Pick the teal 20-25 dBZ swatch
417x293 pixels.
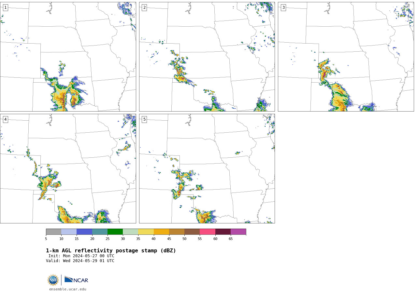[x=100, y=232]
